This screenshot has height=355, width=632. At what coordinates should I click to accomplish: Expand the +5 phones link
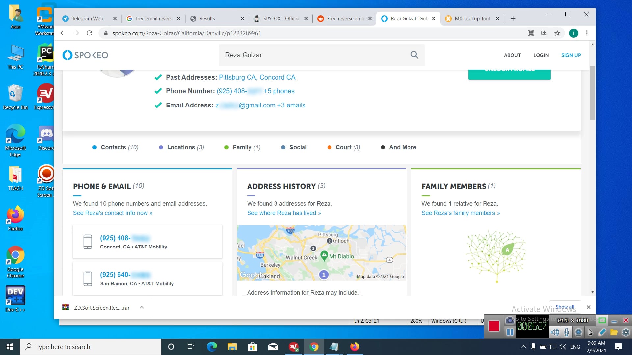click(279, 91)
